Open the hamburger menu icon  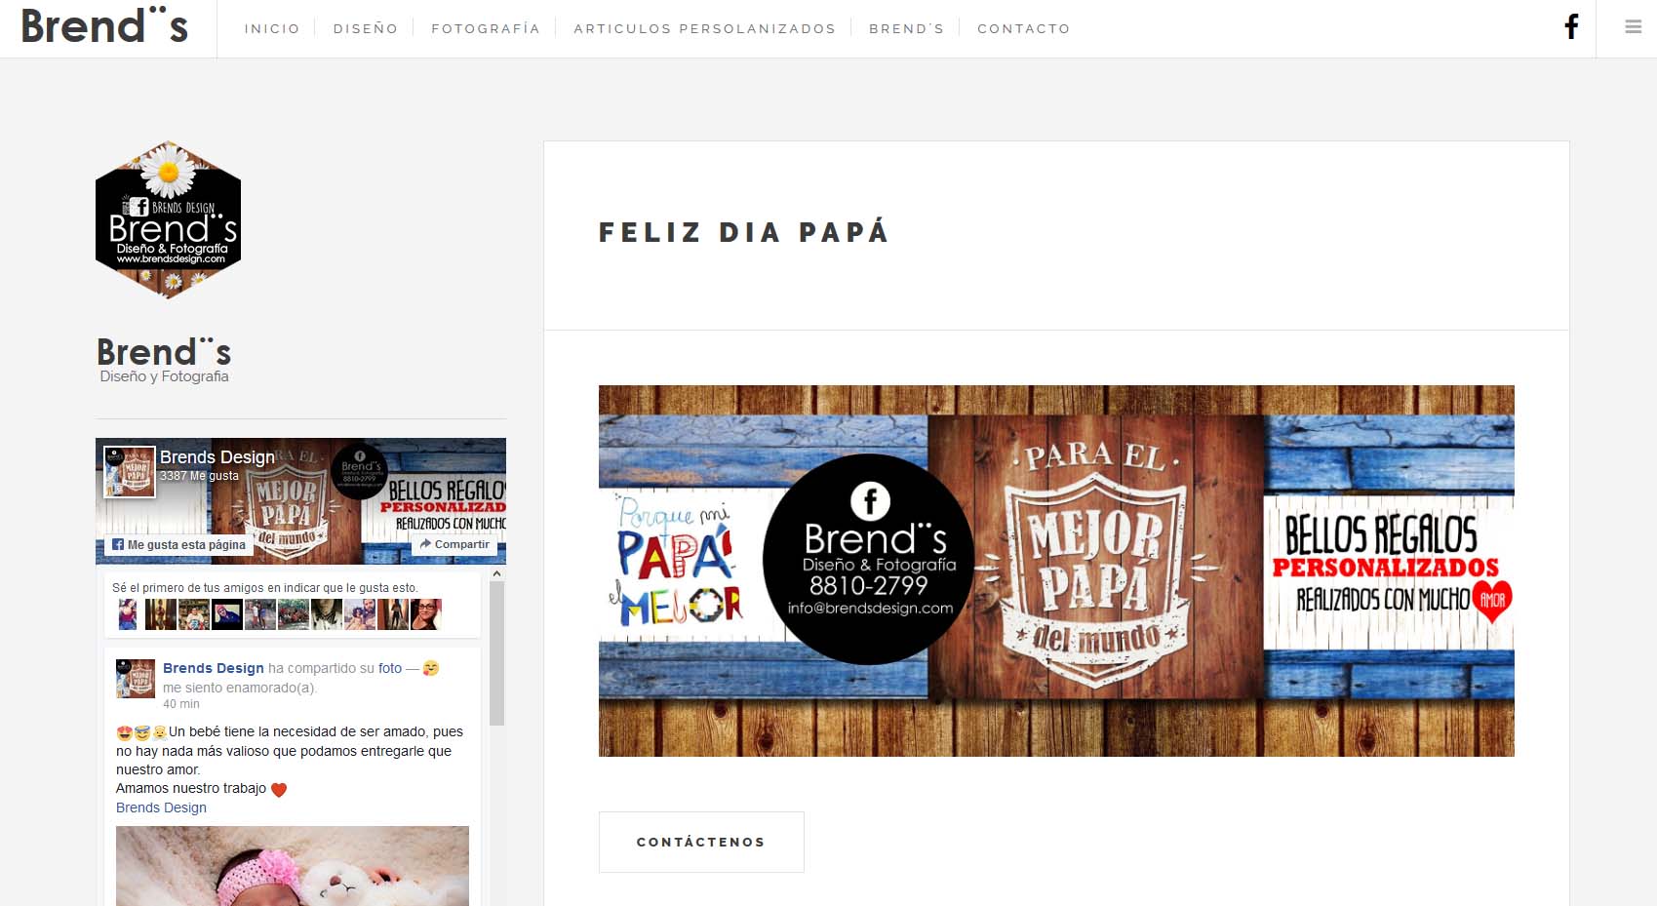click(x=1633, y=27)
